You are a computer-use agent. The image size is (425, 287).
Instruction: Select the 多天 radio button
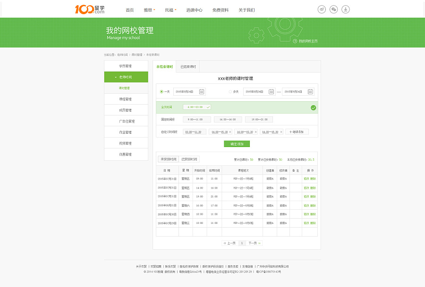coord(230,91)
